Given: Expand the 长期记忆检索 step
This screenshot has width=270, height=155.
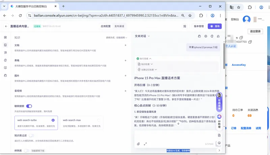Looking at the screenshot, I should click(x=147, y=70).
